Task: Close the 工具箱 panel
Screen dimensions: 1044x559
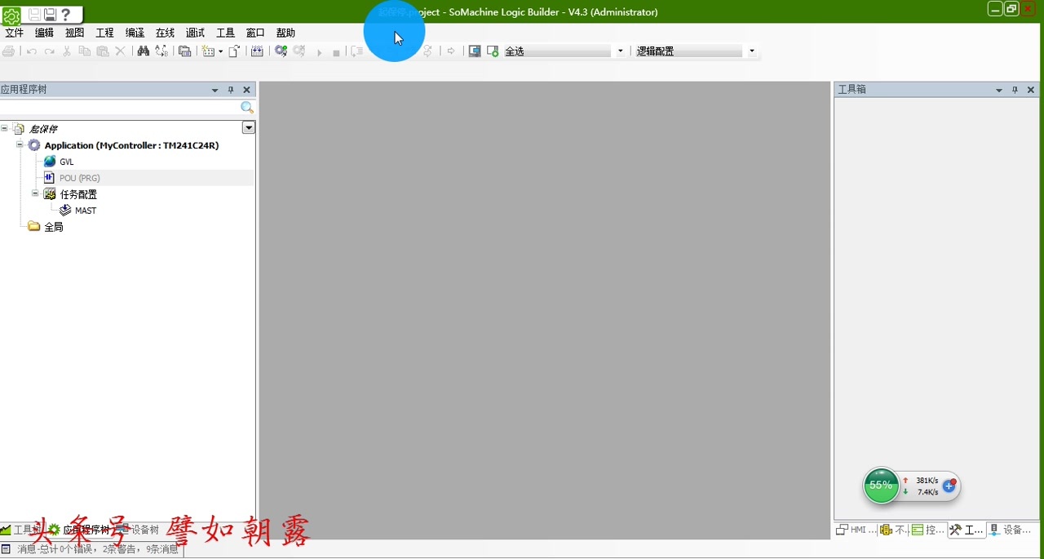Action: point(1030,90)
